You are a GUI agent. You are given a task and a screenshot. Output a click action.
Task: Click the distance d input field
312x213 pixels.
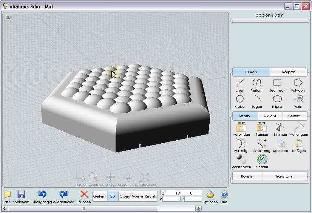171,199
